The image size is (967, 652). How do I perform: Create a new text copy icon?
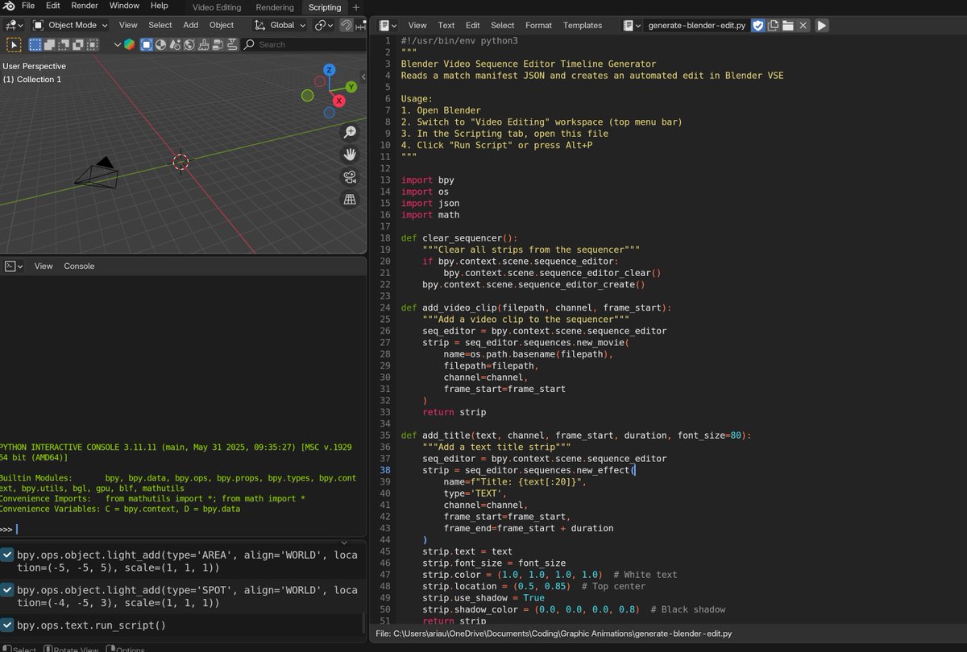point(774,26)
